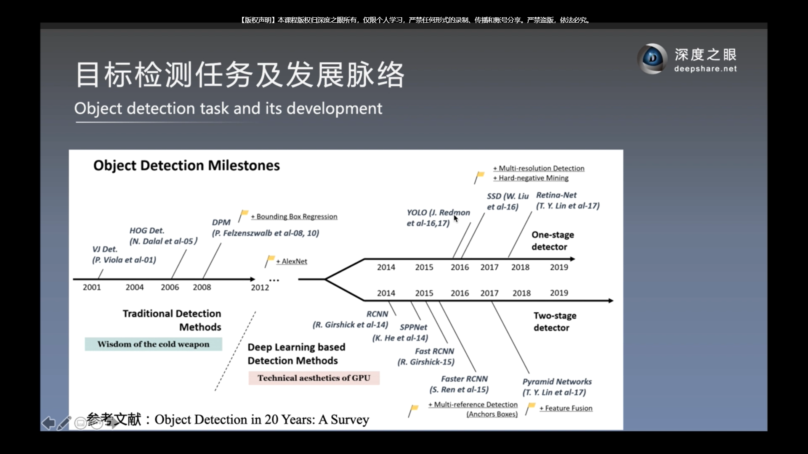Click 'Deep Learning based Detection Methods' text
The height and width of the screenshot is (454, 808).
click(296, 354)
